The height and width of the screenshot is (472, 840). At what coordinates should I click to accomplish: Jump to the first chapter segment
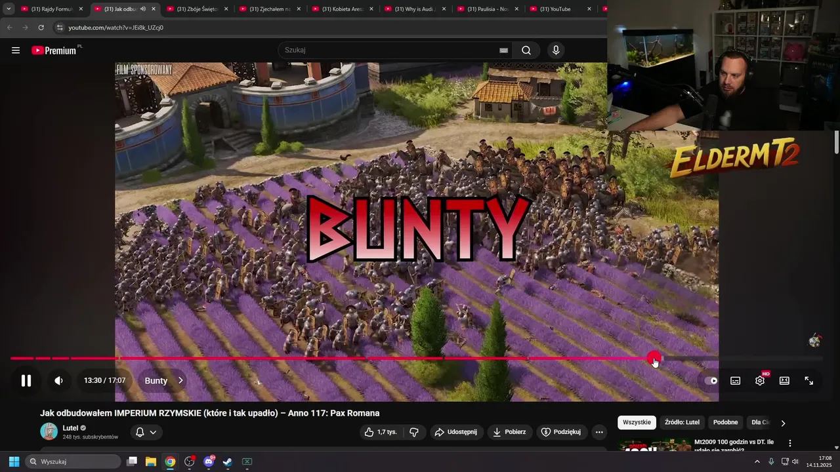click(22, 359)
